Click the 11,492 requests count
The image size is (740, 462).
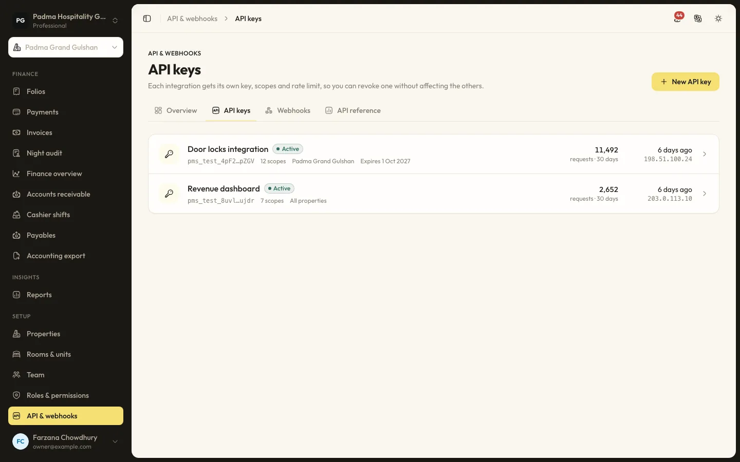coord(606,150)
